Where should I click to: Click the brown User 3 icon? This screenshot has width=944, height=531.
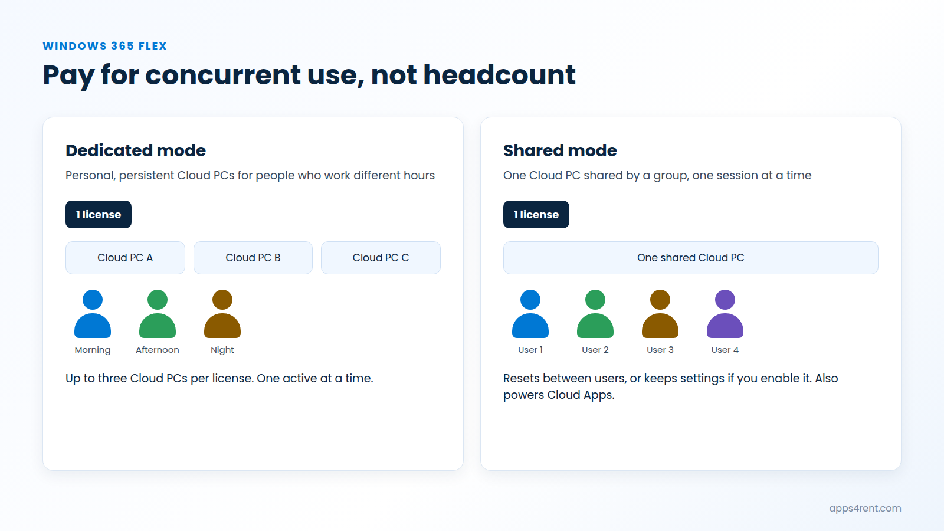click(x=660, y=314)
